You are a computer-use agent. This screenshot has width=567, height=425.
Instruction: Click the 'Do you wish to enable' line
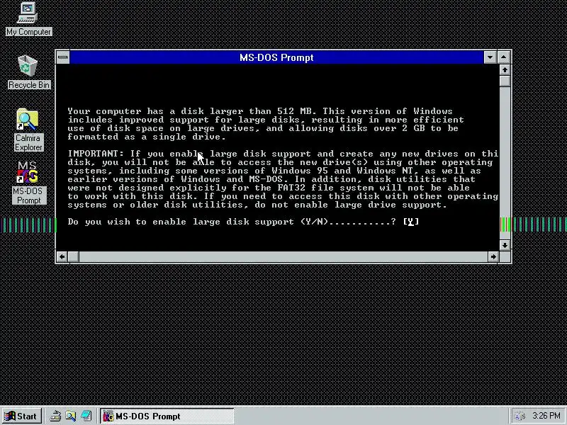click(243, 222)
